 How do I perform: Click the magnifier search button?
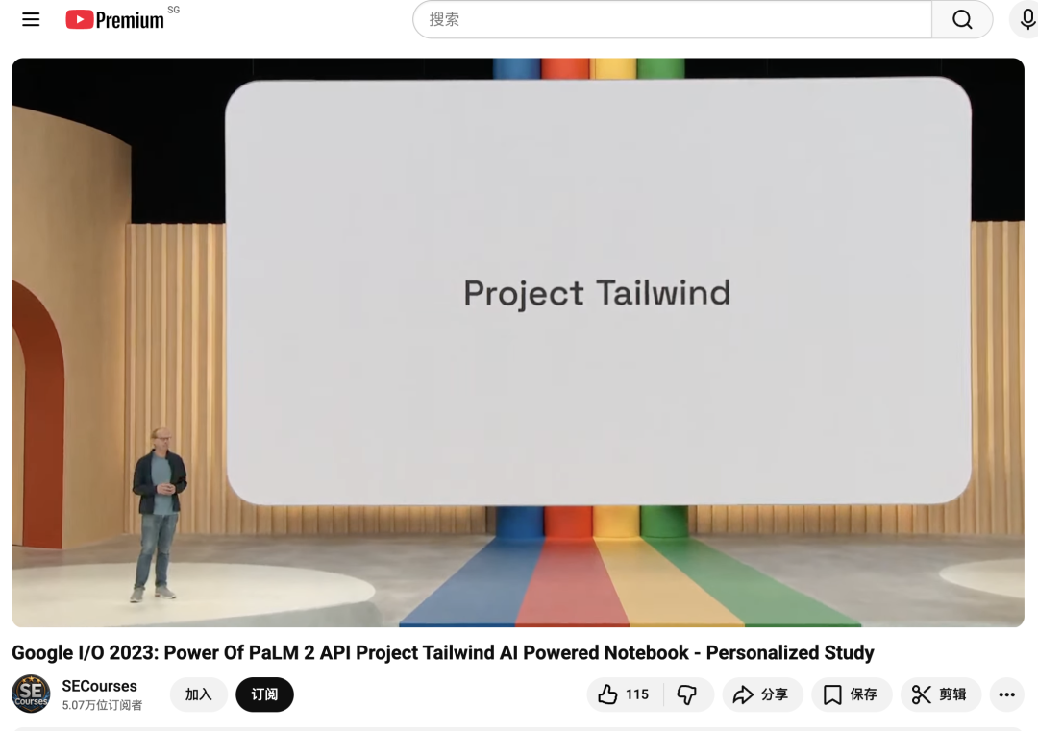point(962,19)
